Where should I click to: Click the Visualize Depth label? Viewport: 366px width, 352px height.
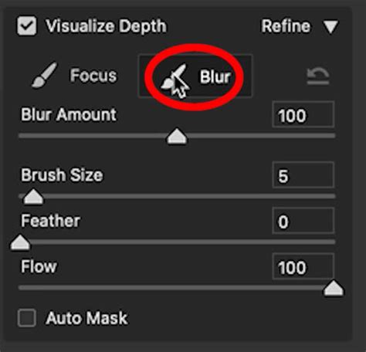(106, 26)
